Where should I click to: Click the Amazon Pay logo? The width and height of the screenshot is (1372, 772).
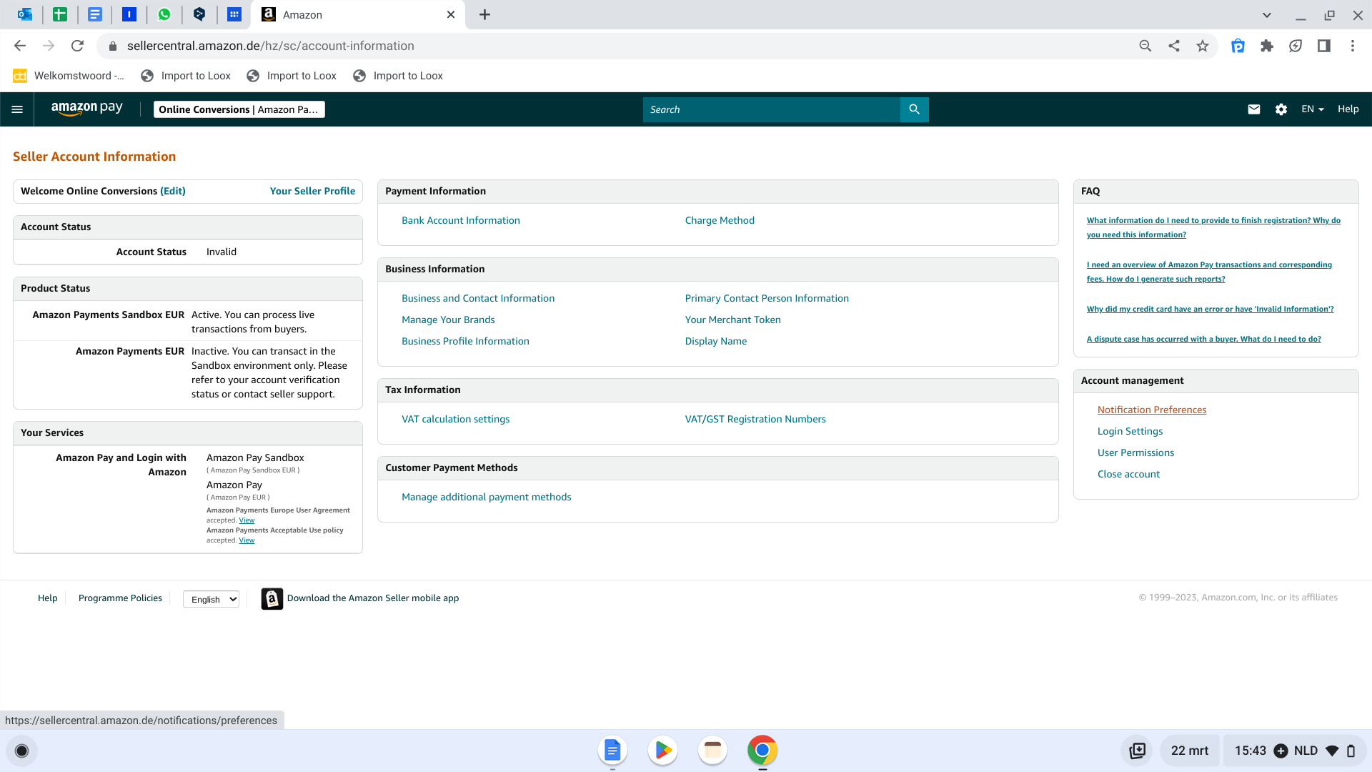tap(86, 109)
